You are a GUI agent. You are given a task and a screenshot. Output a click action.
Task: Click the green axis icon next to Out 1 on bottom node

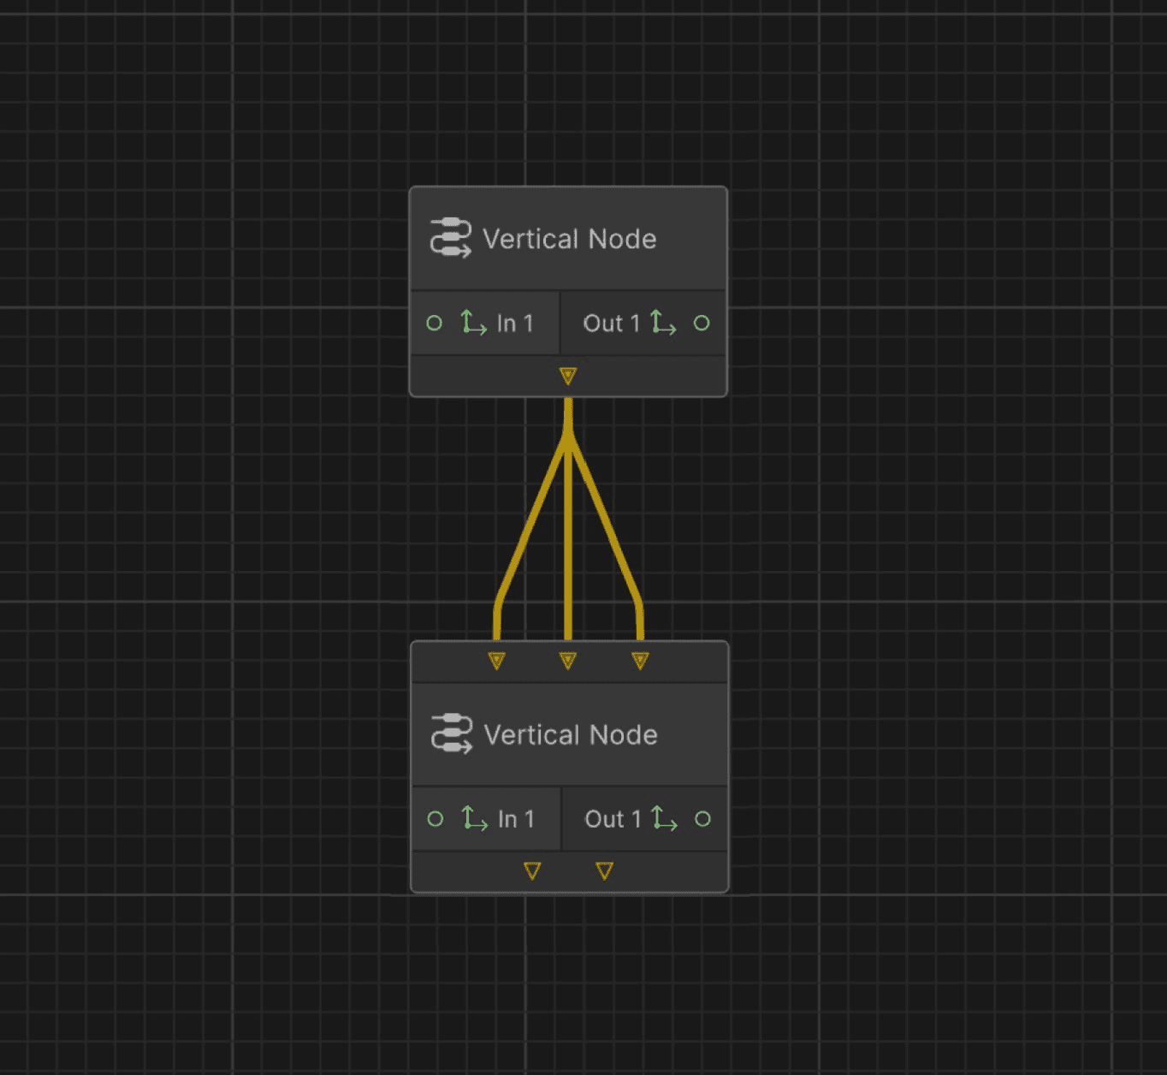click(x=664, y=820)
